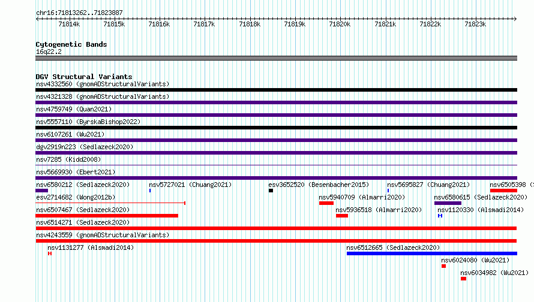Open nsv1131277 (Alsmadi2014) label
The image size is (534, 302).
(x=91, y=247)
